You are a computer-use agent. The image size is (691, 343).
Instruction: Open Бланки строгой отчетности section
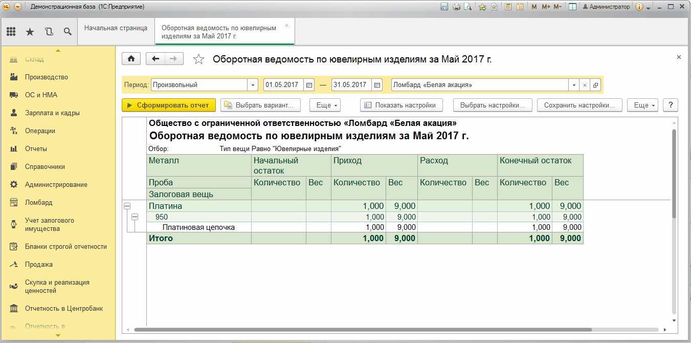coord(66,247)
